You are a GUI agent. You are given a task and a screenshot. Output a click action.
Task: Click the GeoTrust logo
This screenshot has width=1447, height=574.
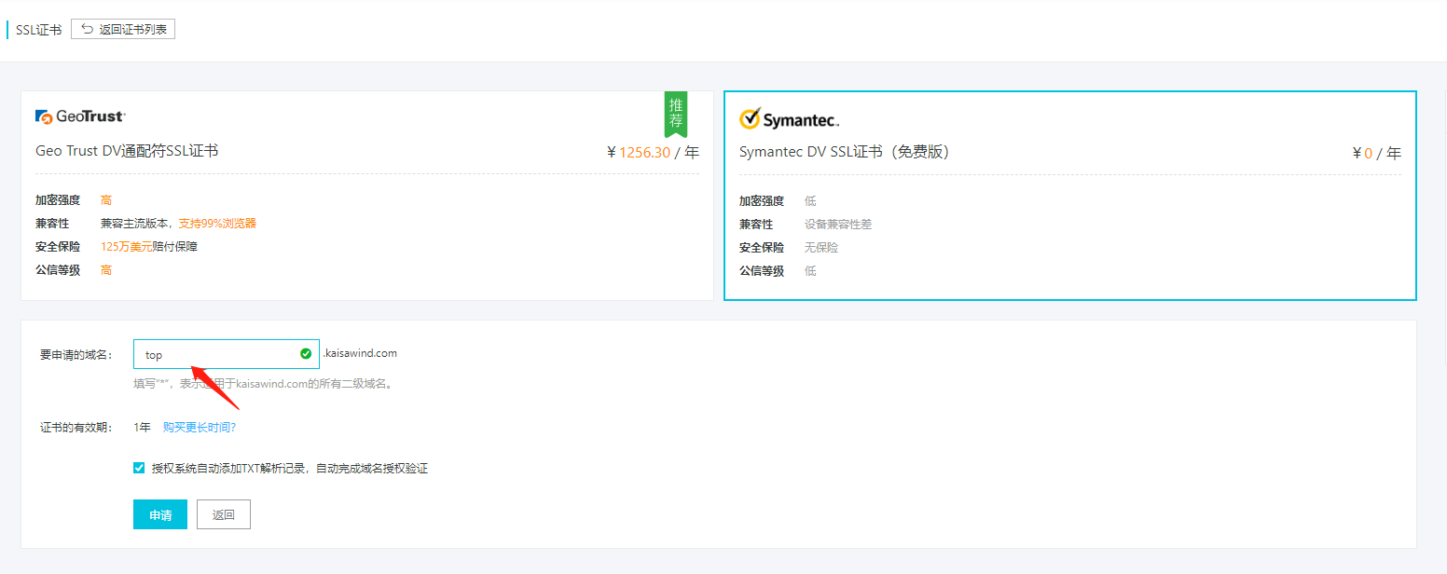[x=80, y=116]
